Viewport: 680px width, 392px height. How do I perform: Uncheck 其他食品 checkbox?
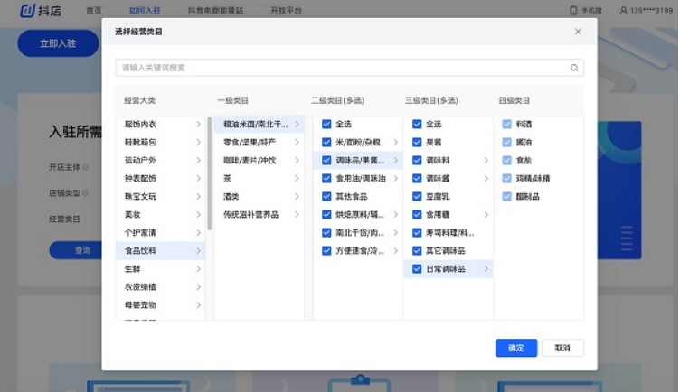326,197
